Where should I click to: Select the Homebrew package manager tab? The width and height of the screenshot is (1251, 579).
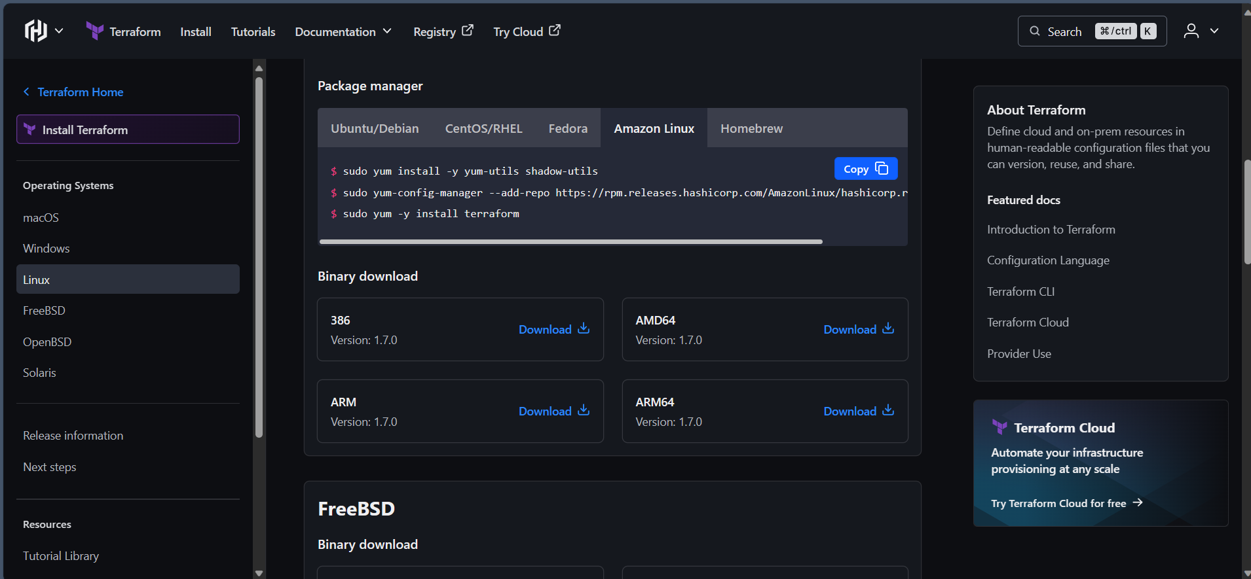pos(751,128)
